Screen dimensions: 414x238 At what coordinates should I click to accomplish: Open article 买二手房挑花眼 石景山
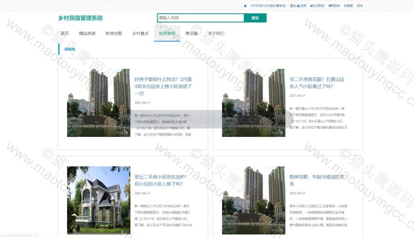coord(317,83)
